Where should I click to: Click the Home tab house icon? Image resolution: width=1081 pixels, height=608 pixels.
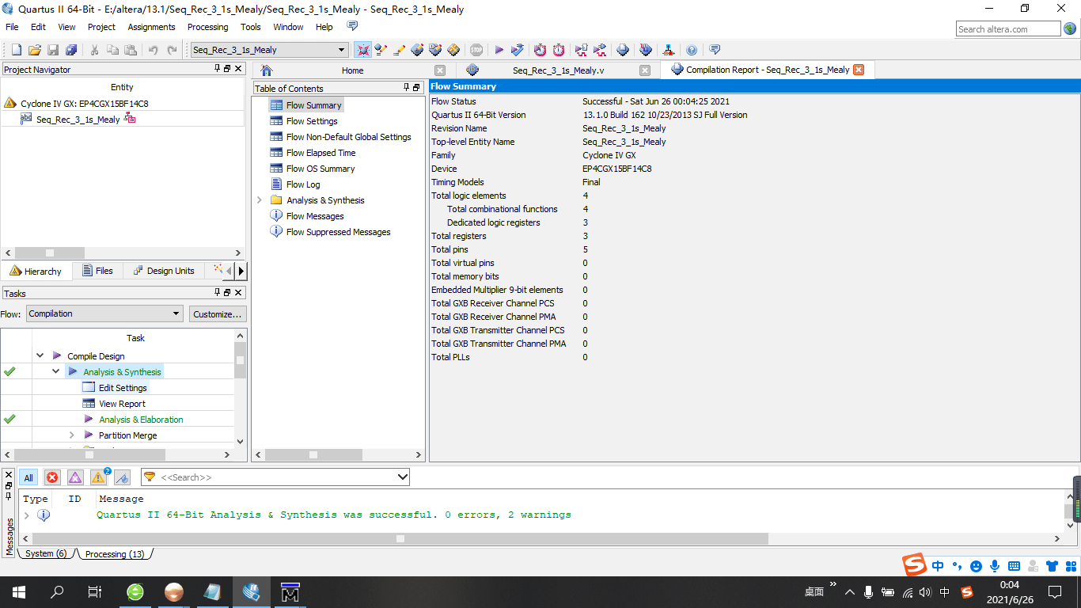click(266, 70)
